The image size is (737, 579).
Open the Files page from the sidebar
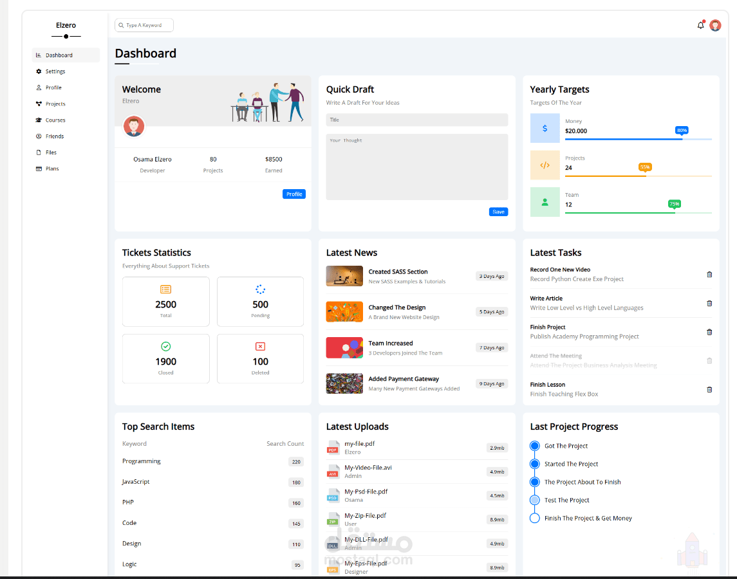pos(51,152)
